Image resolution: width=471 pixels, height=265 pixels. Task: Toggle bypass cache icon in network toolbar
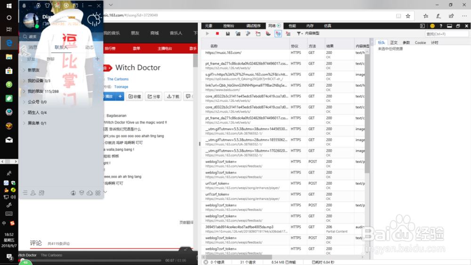(248, 33)
